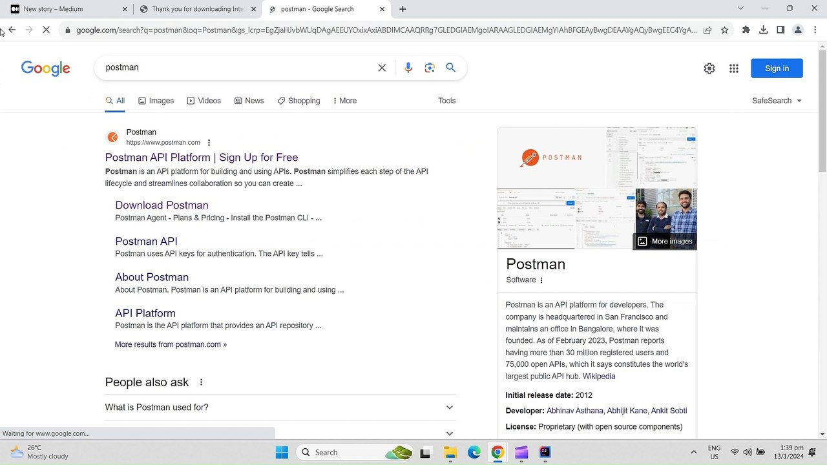
Task: Switch to the Images results tab
Action: (156, 101)
